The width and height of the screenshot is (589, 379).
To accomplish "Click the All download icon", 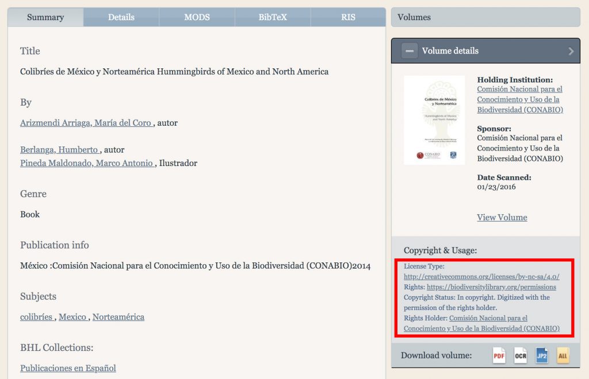I will pos(563,355).
